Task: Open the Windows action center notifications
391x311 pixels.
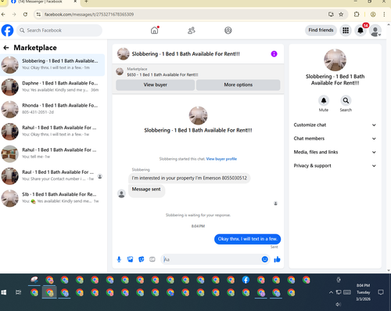Action: (381, 292)
